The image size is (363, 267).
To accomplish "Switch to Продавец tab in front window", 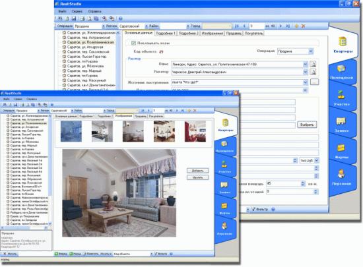I will 140,116.
